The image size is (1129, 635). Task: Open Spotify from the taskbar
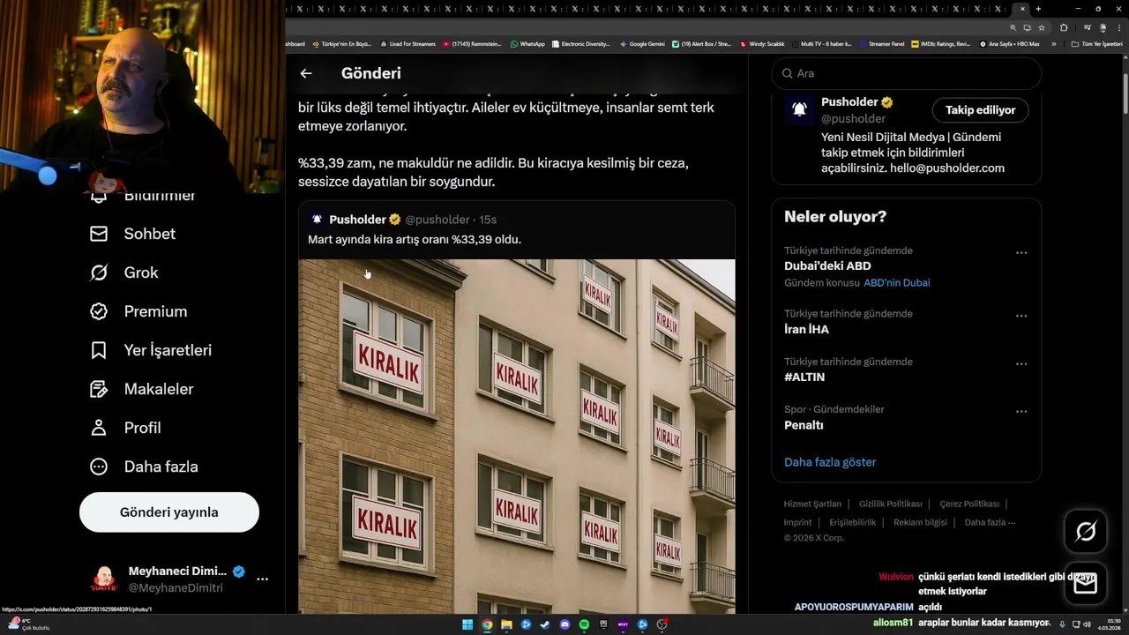[x=584, y=624]
